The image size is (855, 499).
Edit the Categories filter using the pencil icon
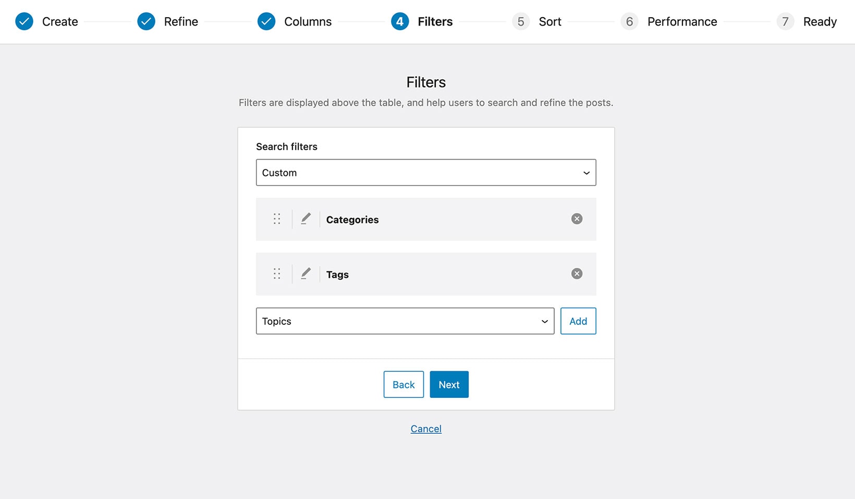coord(306,219)
